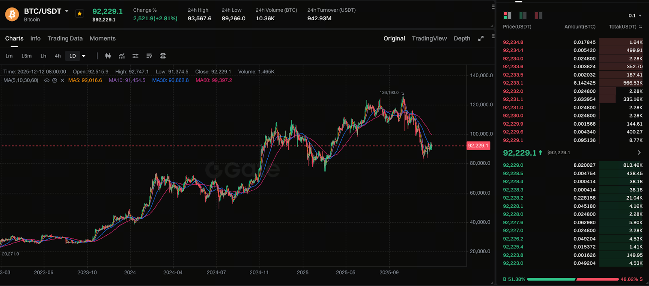
Task: Toggle BTC/USDT favorite star
Action: coord(80,13)
